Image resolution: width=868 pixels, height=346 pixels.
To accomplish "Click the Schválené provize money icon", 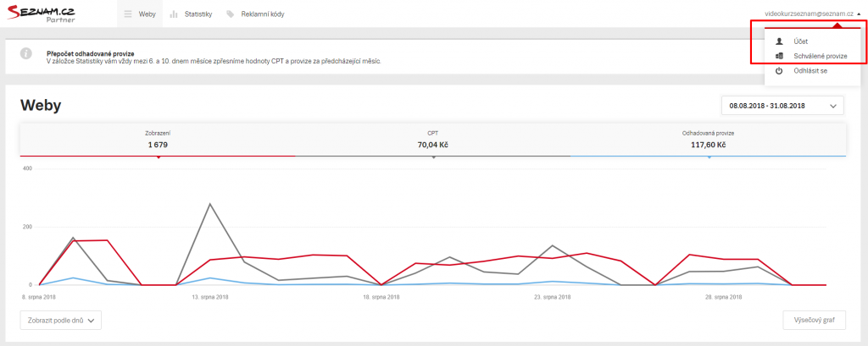I will tap(780, 56).
